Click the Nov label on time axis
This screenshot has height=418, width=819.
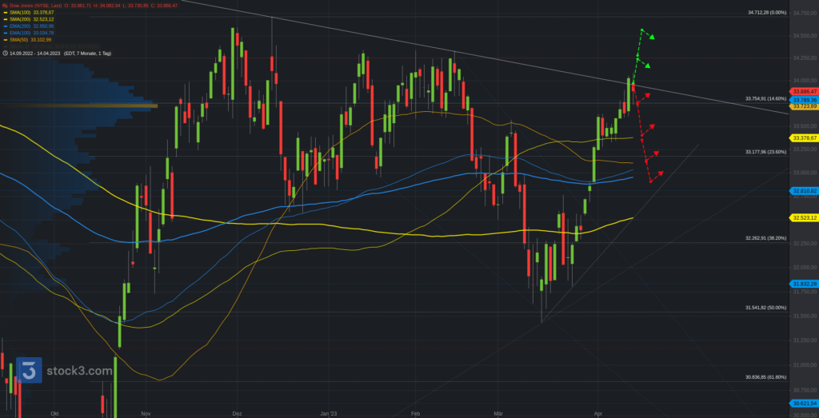point(146,413)
